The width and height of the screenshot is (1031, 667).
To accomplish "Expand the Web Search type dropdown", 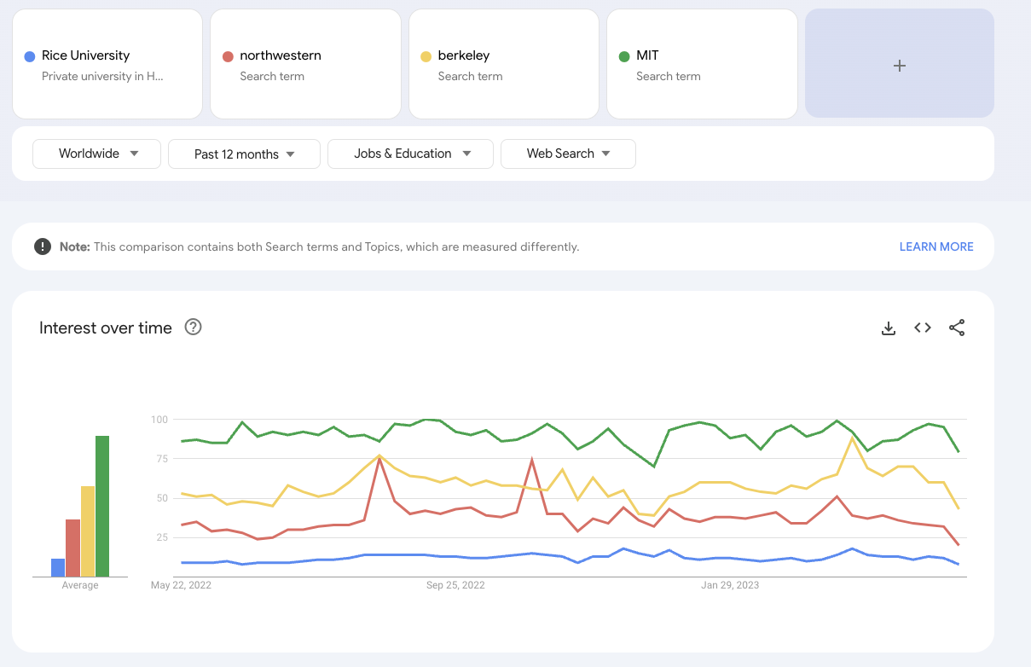I will coord(568,154).
